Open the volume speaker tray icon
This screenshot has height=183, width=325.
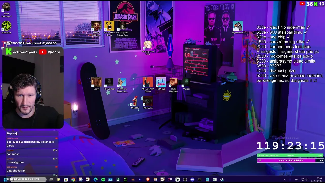tap(307, 180)
